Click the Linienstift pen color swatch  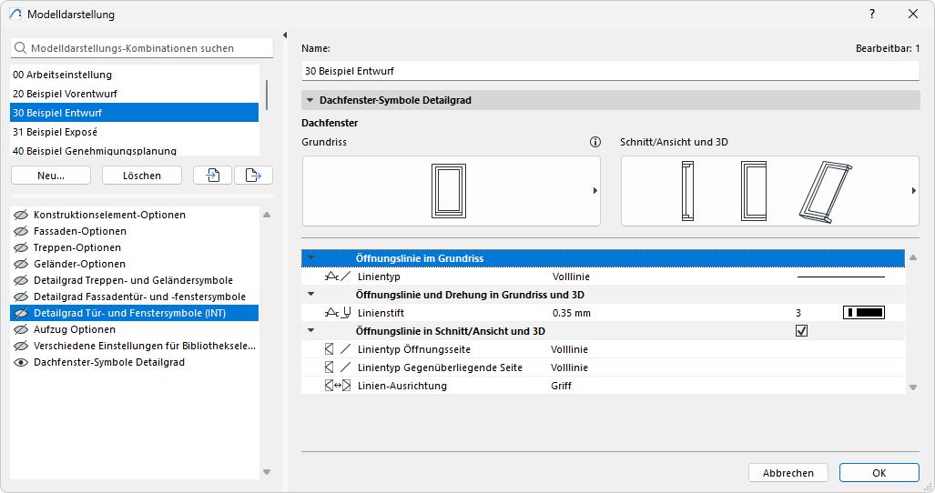(863, 313)
